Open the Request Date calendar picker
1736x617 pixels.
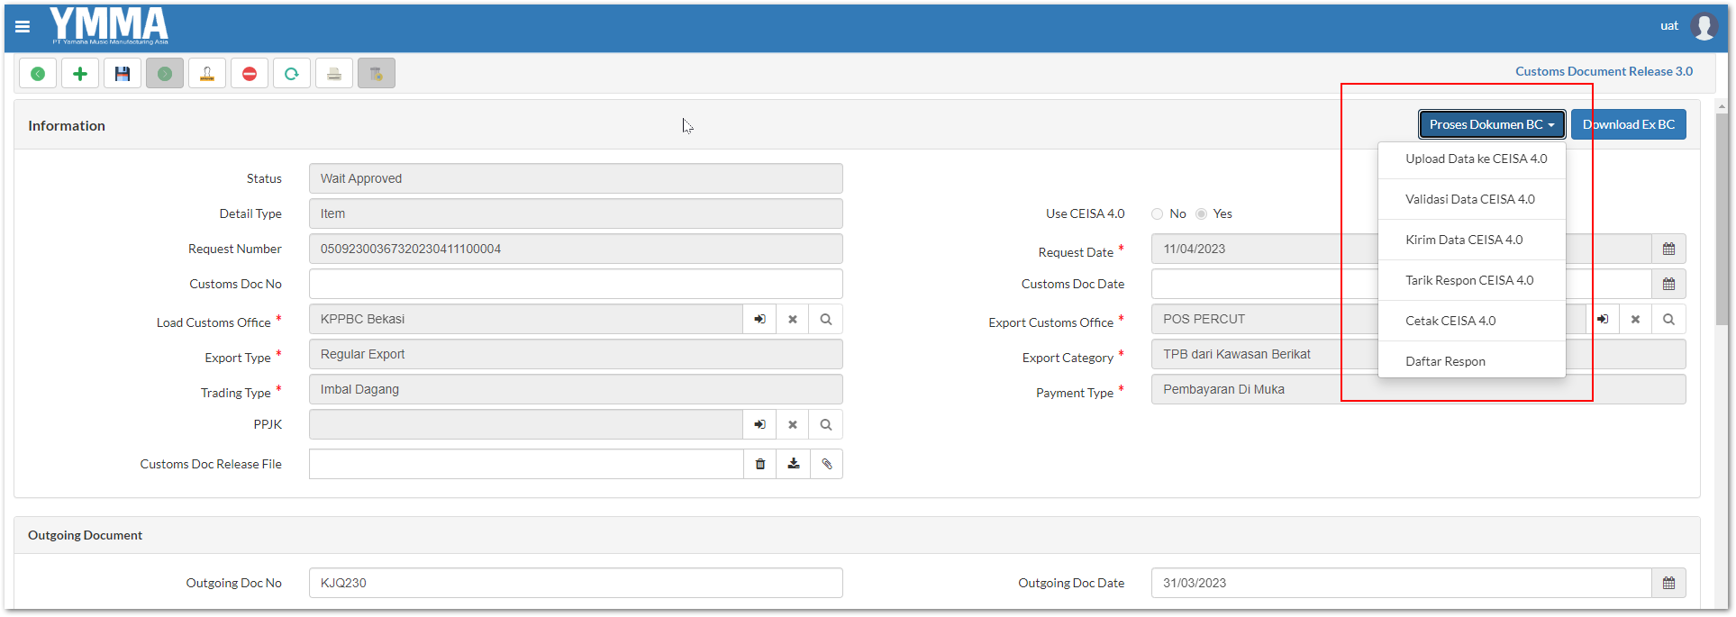1668,249
